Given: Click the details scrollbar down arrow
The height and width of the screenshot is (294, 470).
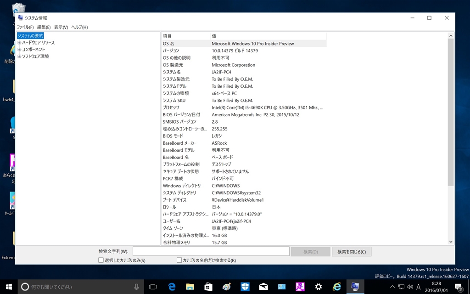Looking at the screenshot, I should 451,242.
